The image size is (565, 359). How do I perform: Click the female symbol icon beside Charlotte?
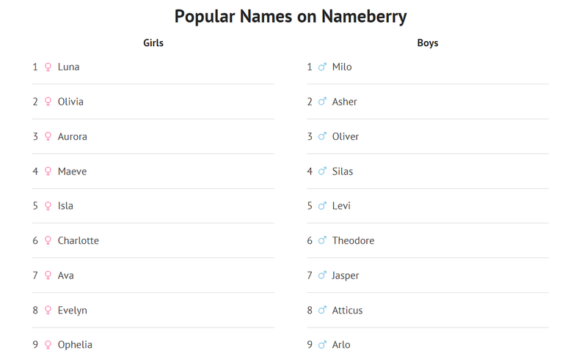(48, 241)
